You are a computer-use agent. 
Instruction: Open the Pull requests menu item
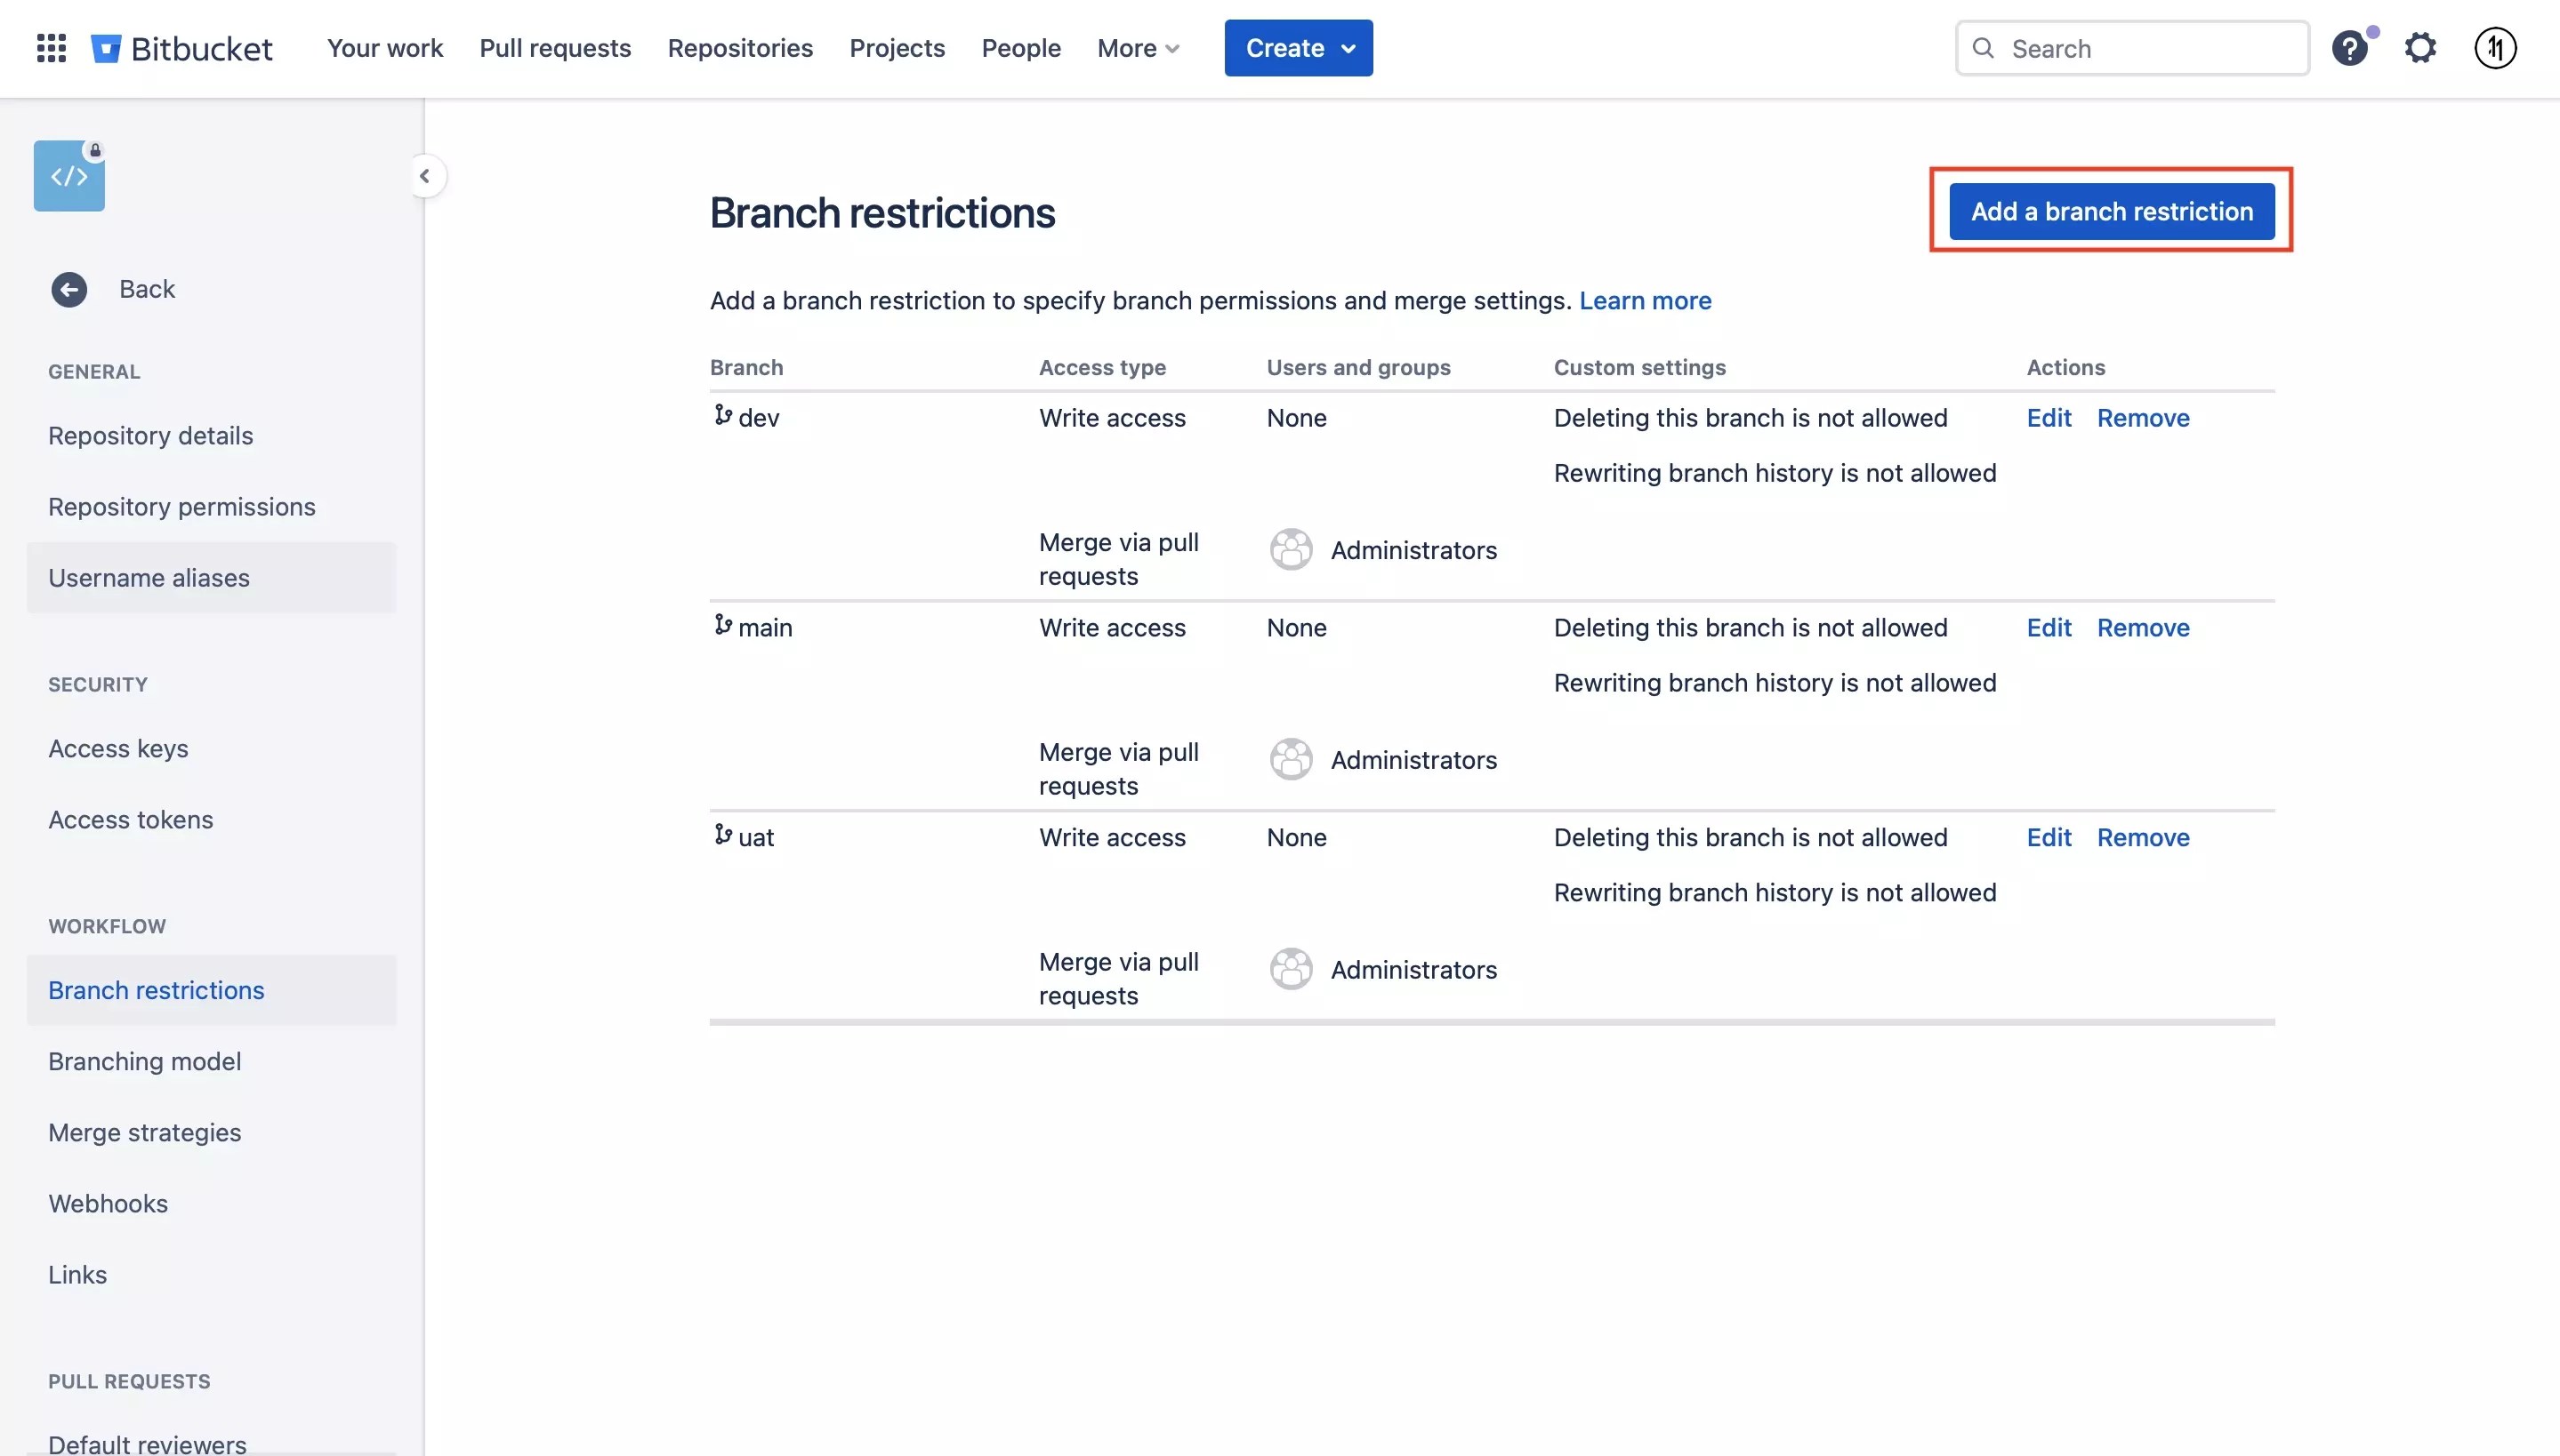(555, 48)
